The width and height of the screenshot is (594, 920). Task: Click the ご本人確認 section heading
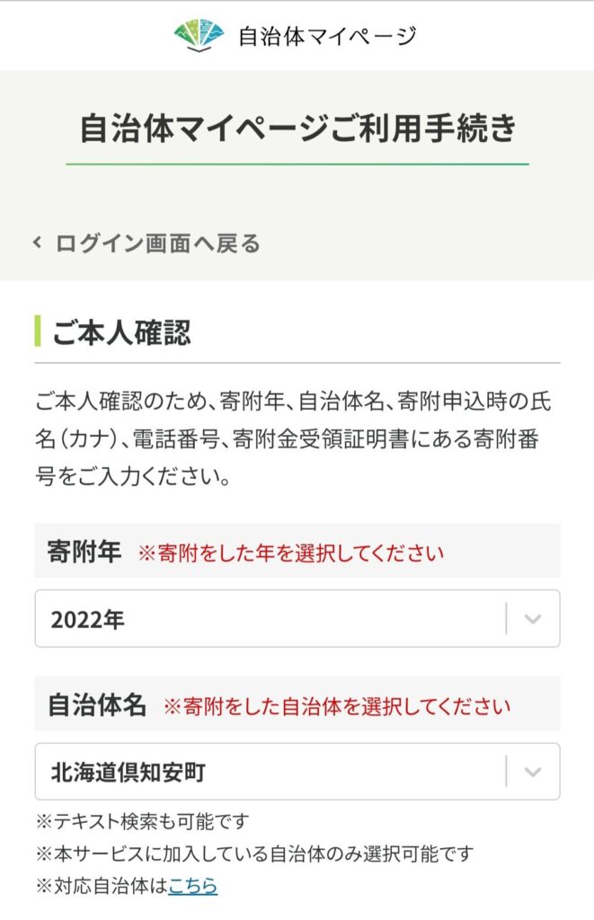tap(121, 332)
